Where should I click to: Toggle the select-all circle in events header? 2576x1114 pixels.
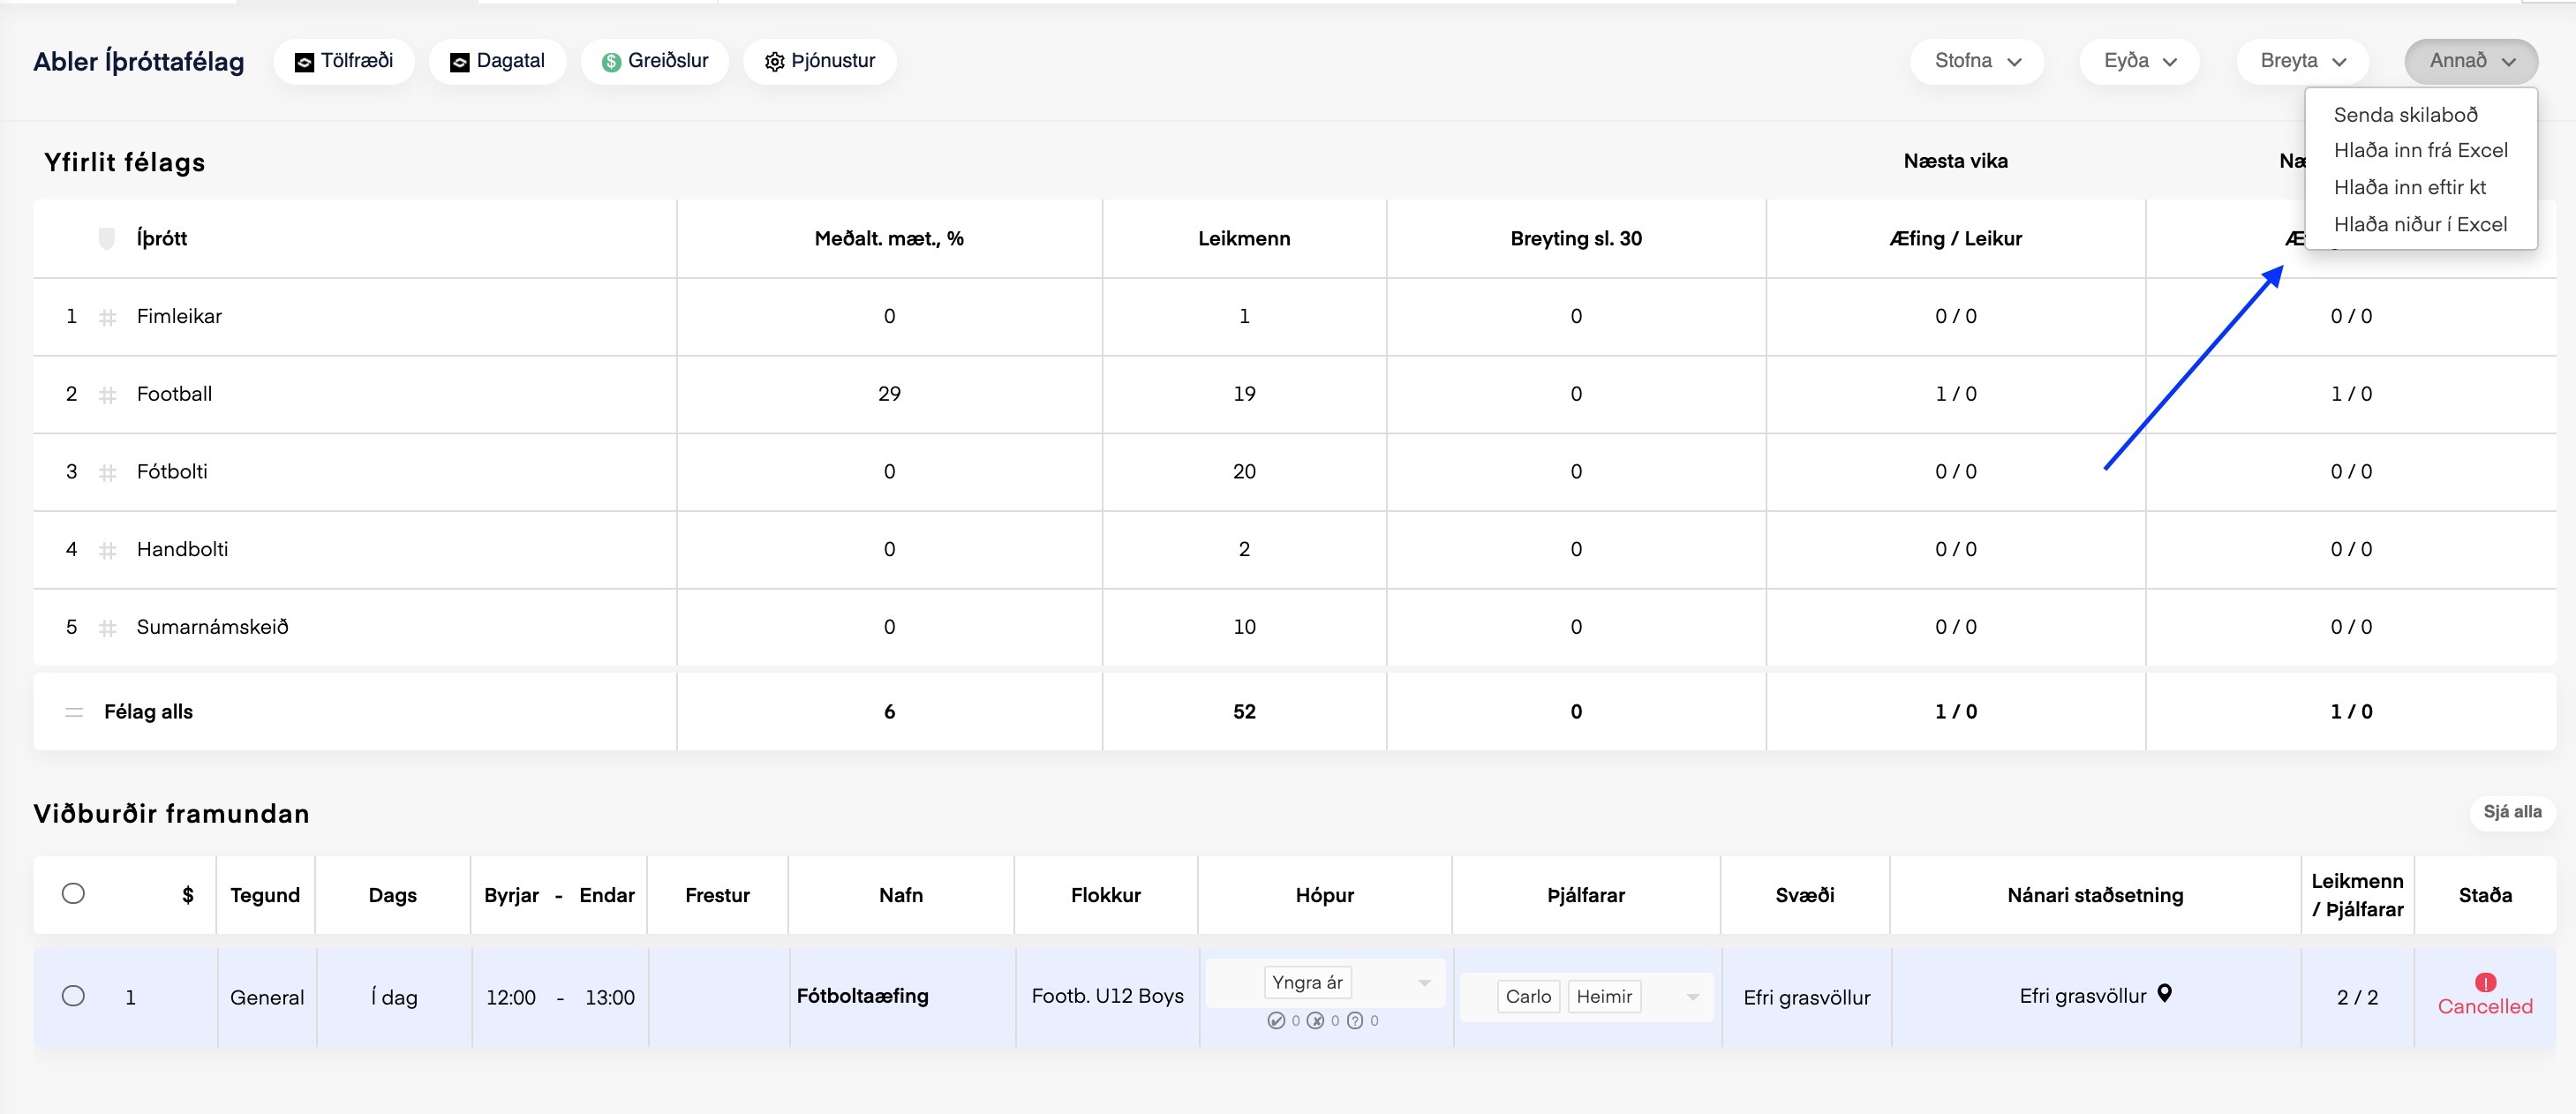[x=73, y=893]
